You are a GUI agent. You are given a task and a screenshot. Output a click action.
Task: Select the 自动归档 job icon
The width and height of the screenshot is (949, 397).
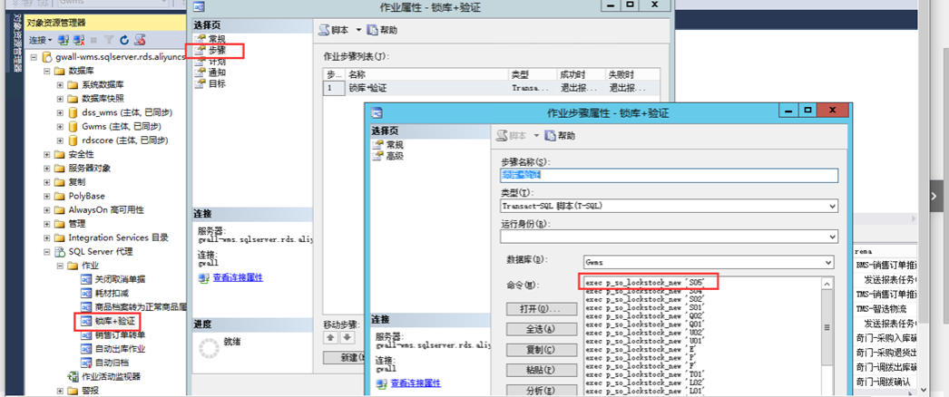point(86,363)
